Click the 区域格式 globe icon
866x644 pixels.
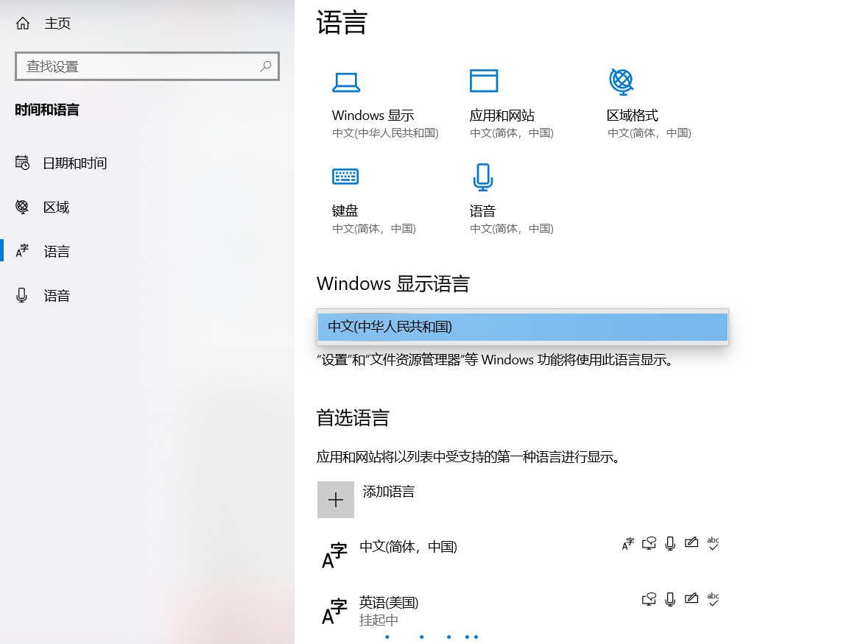(x=622, y=82)
